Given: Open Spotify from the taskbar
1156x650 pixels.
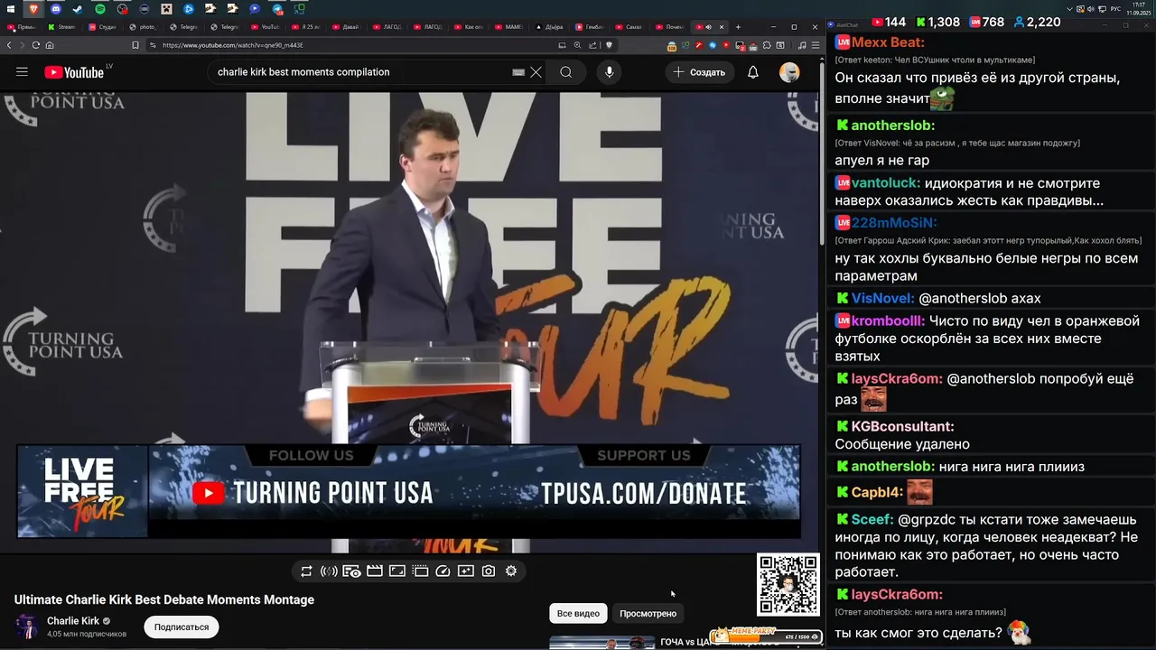Looking at the screenshot, I should [100, 9].
